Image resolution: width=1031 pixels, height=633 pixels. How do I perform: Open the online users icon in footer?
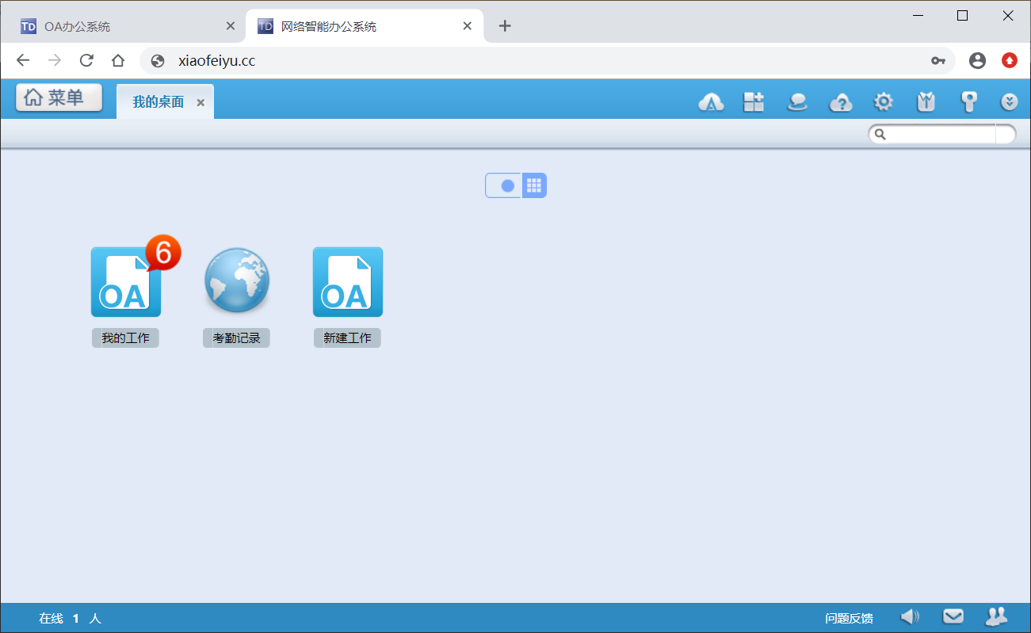click(995, 616)
